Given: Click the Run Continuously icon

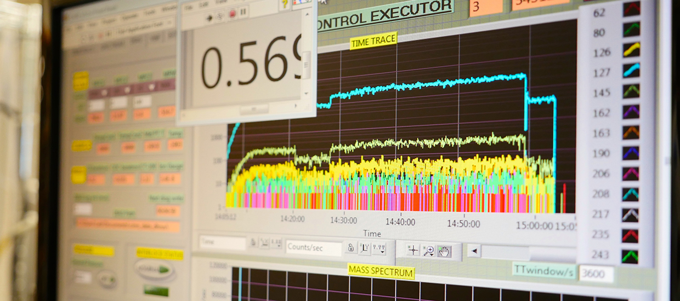Looking at the screenshot, I should pyautogui.click(x=220, y=16).
